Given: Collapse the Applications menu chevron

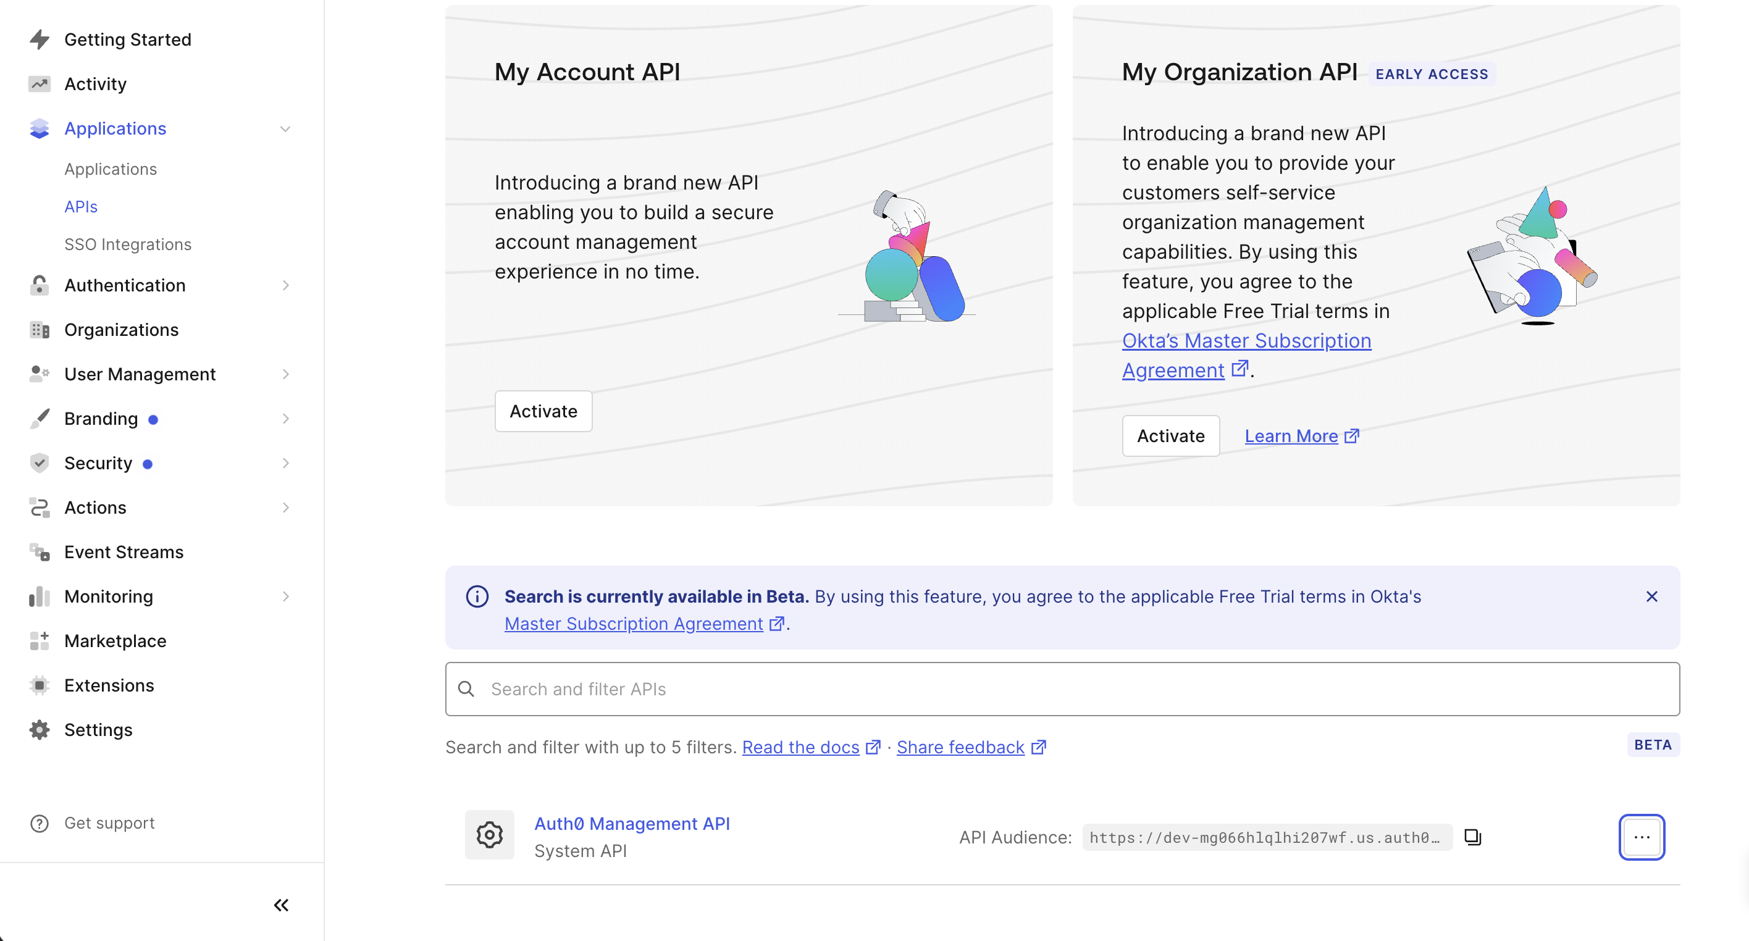Looking at the screenshot, I should tap(285, 129).
